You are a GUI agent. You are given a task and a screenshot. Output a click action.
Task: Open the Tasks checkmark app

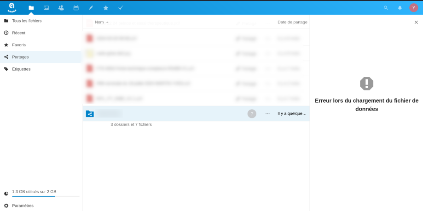point(121,8)
